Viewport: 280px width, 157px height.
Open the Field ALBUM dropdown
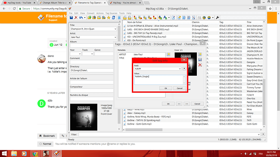(180, 69)
